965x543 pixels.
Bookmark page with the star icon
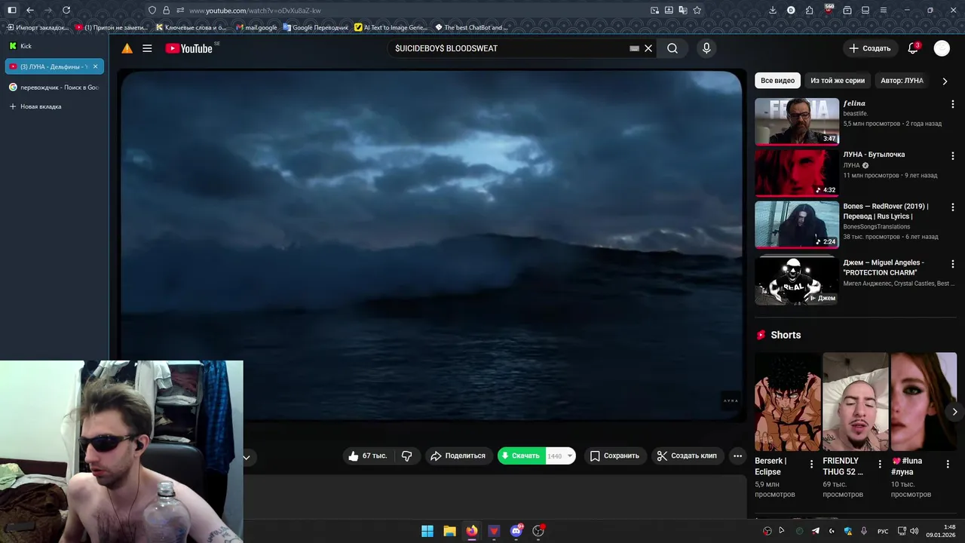(697, 11)
